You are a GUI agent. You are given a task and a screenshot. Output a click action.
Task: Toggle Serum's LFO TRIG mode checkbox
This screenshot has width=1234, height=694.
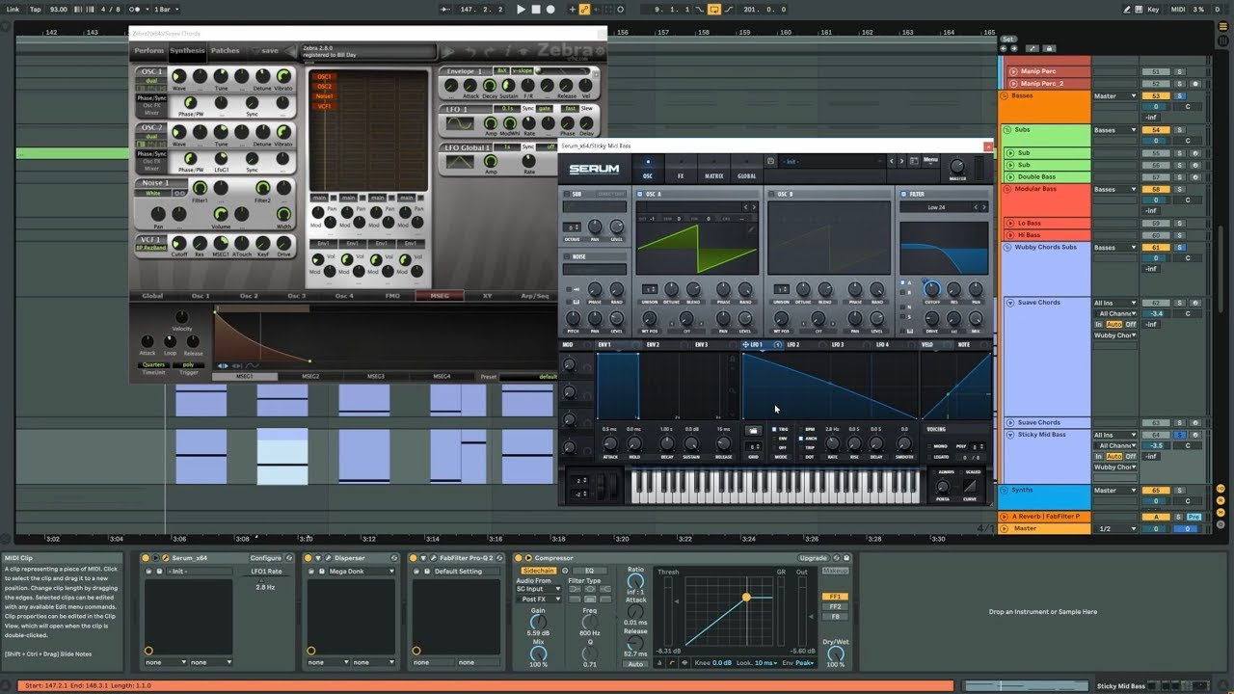pos(773,429)
